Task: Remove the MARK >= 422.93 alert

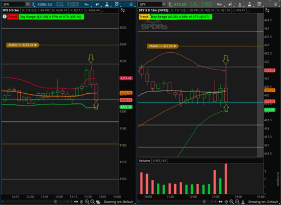Action: point(175,46)
